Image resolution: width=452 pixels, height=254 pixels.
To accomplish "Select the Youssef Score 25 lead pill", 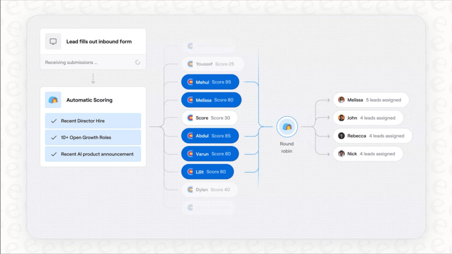I will coord(213,64).
